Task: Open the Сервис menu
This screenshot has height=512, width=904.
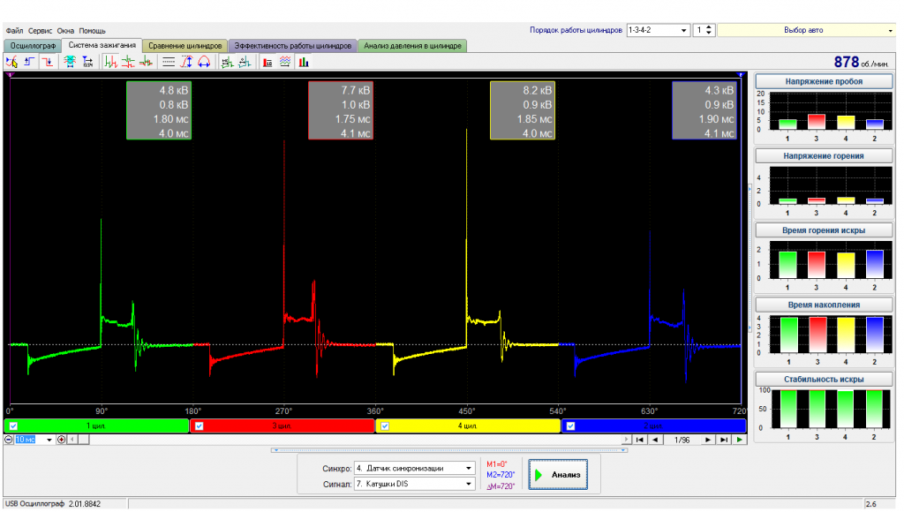Action: pyautogui.click(x=40, y=31)
